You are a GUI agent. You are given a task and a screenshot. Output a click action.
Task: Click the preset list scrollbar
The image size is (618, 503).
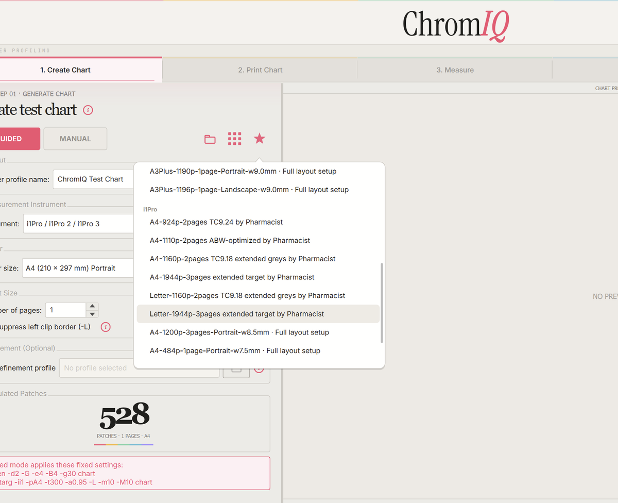pos(382,303)
